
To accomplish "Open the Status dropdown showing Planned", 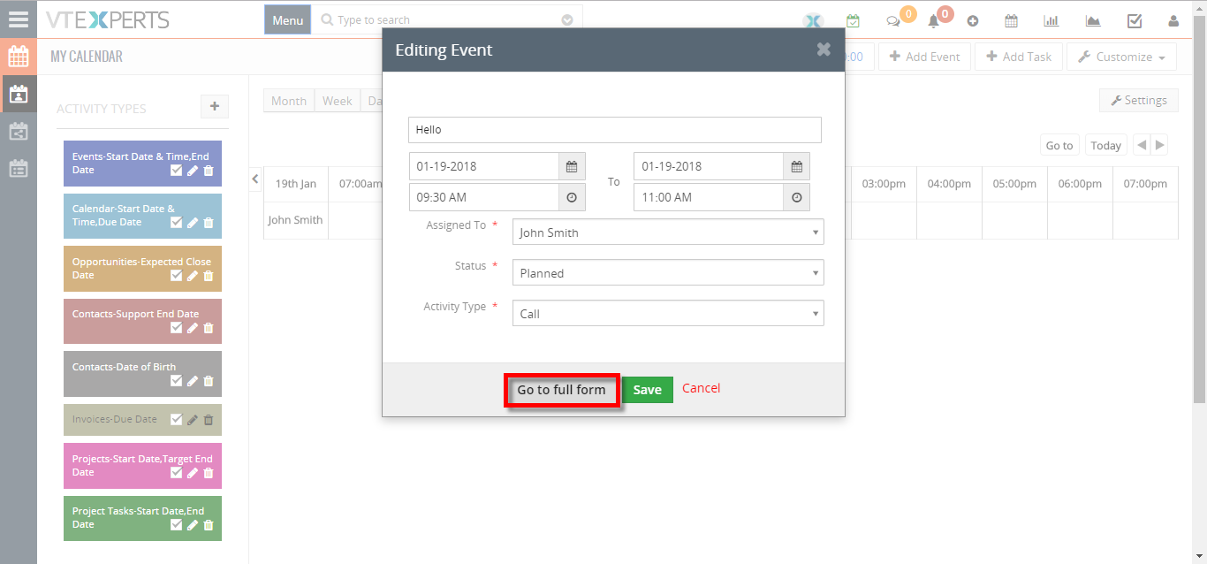I will tap(668, 273).
